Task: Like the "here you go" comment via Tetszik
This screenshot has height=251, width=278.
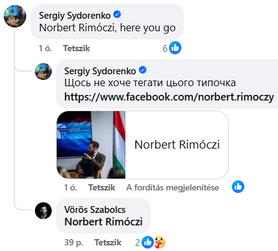Action: (x=77, y=48)
